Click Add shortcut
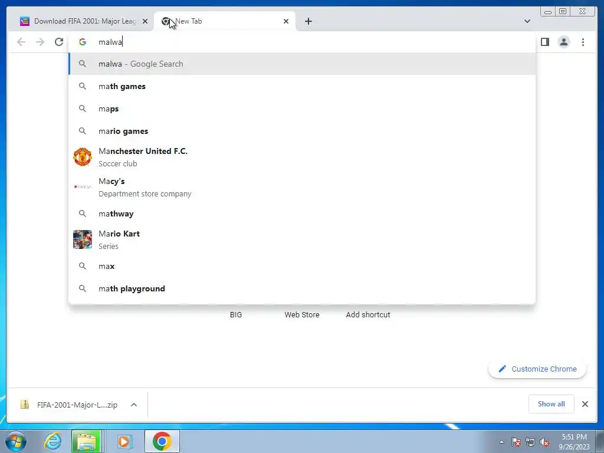 click(368, 315)
